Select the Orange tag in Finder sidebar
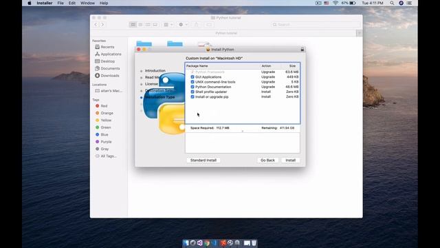The width and height of the screenshot is (440, 248). click(107, 113)
